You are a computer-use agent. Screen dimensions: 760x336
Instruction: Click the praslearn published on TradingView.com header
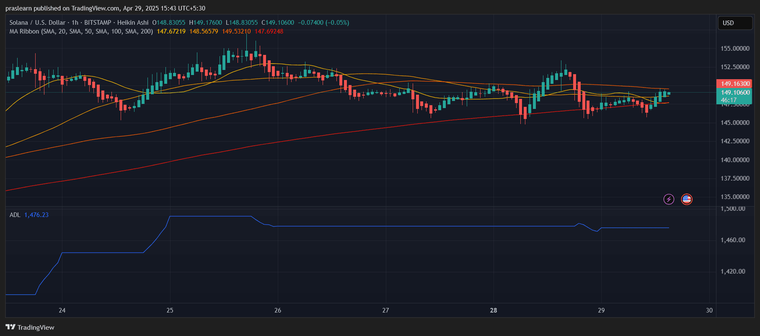click(x=105, y=8)
